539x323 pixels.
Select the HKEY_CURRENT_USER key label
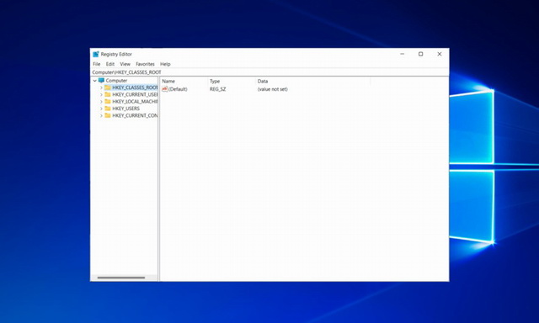(135, 94)
